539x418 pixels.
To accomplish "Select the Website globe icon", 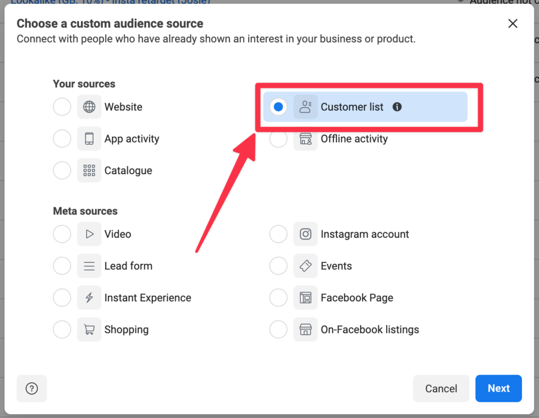I will [x=89, y=107].
